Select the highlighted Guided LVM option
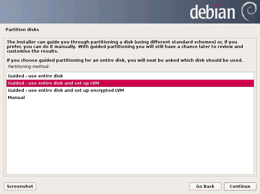 click(x=130, y=83)
